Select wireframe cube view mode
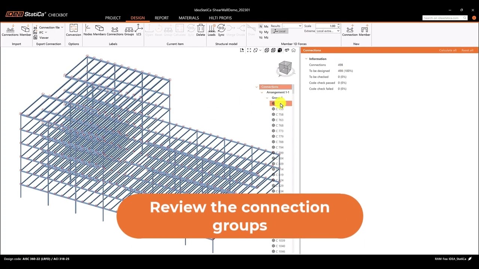 267,50
